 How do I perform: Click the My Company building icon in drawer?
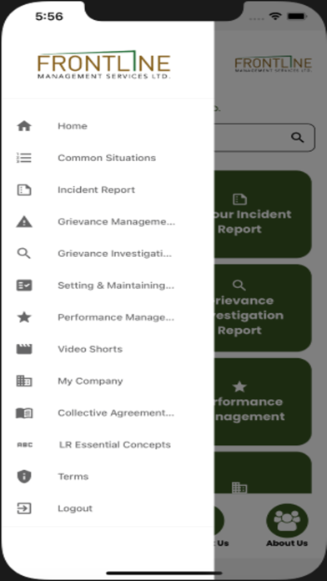click(x=24, y=381)
